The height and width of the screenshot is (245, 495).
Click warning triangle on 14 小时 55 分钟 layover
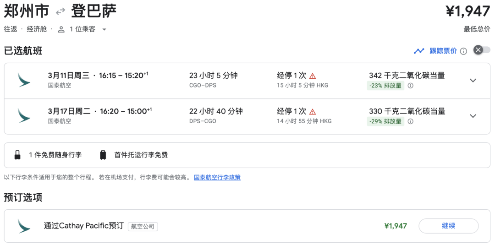313,112
